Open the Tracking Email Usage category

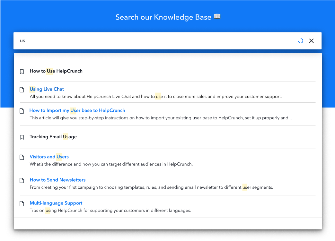53,137
